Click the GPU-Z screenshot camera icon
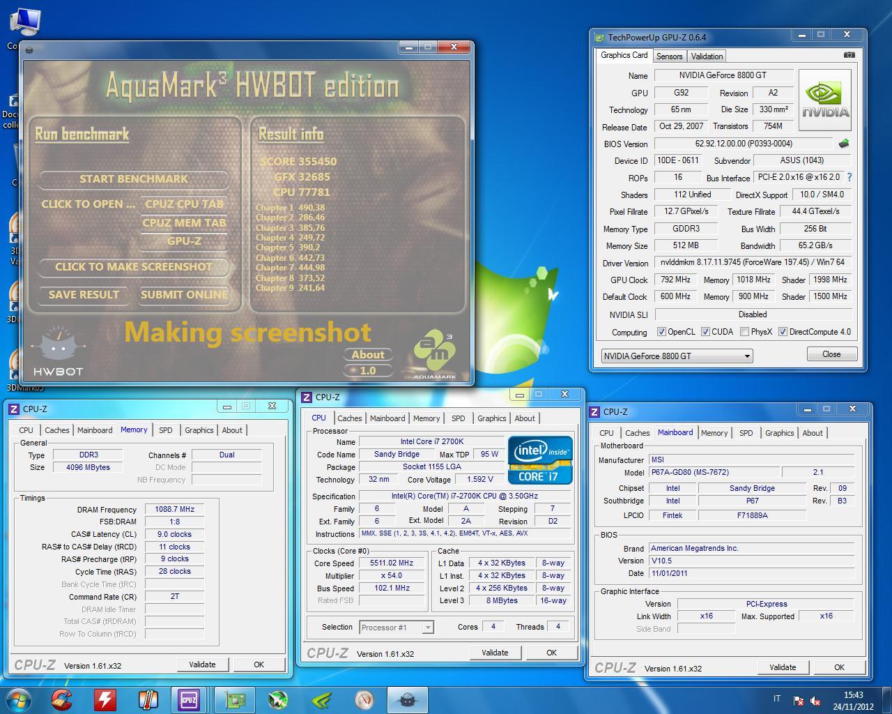Screen dimensions: 892x714 pyautogui.click(x=849, y=54)
